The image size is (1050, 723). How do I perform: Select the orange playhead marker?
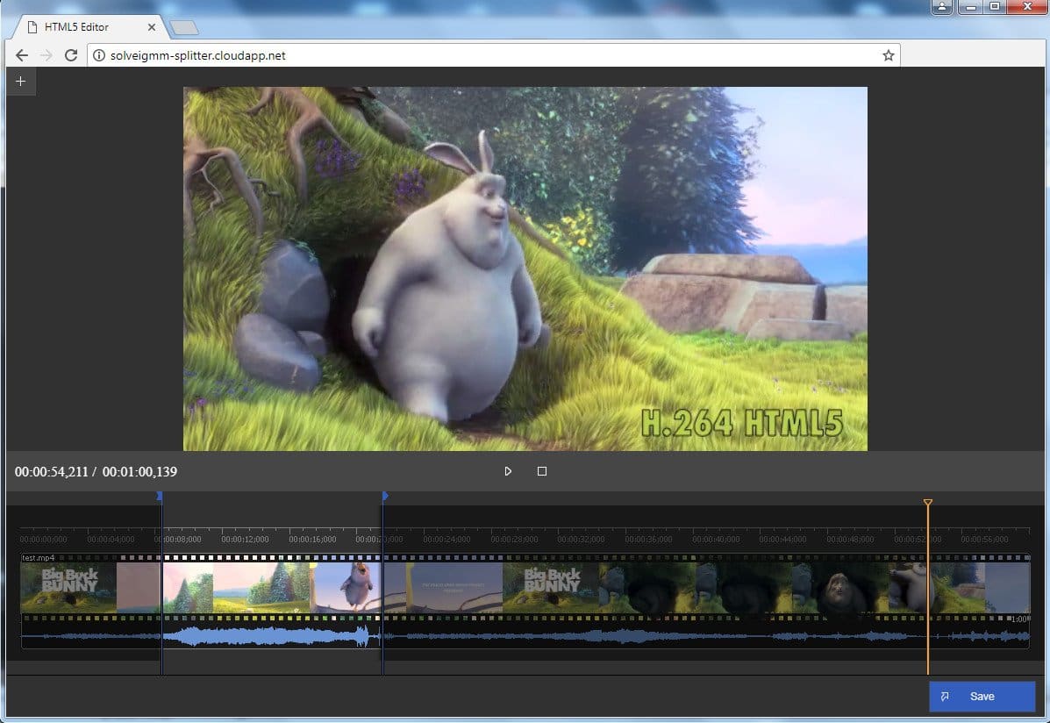coord(927,503)
